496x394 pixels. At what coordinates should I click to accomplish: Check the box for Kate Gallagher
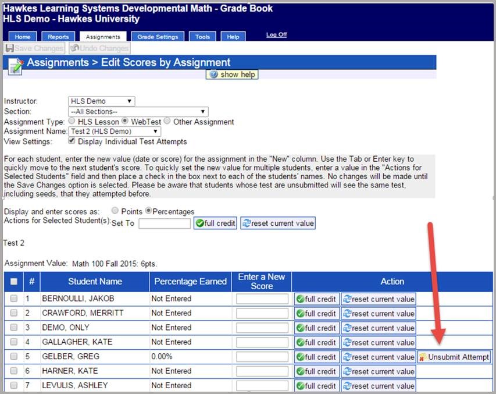[14, 342]
